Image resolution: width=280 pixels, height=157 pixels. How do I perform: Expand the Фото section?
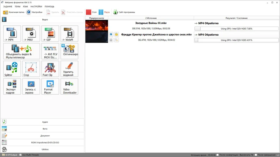42,129
